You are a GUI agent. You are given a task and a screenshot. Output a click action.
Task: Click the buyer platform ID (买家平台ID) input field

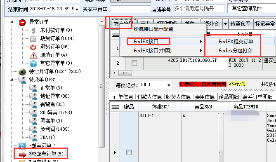[x=130, y=9]
